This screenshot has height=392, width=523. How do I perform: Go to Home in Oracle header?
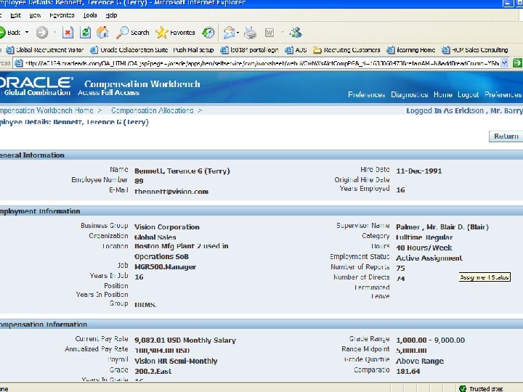point(443,94)
